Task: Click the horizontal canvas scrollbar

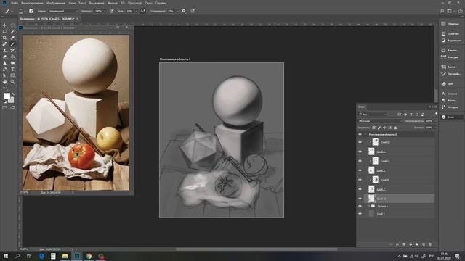Action: click(x=256, y=249)
